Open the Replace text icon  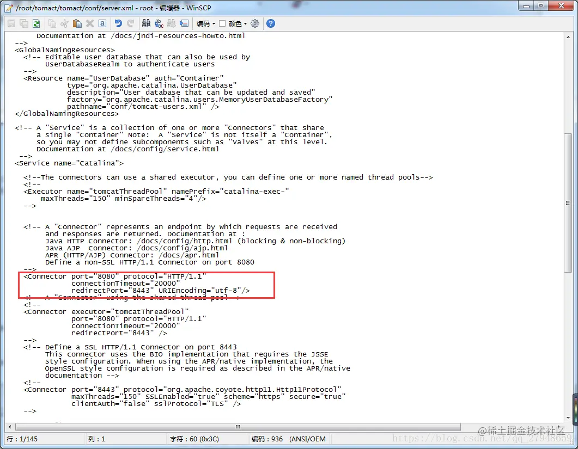159,23
